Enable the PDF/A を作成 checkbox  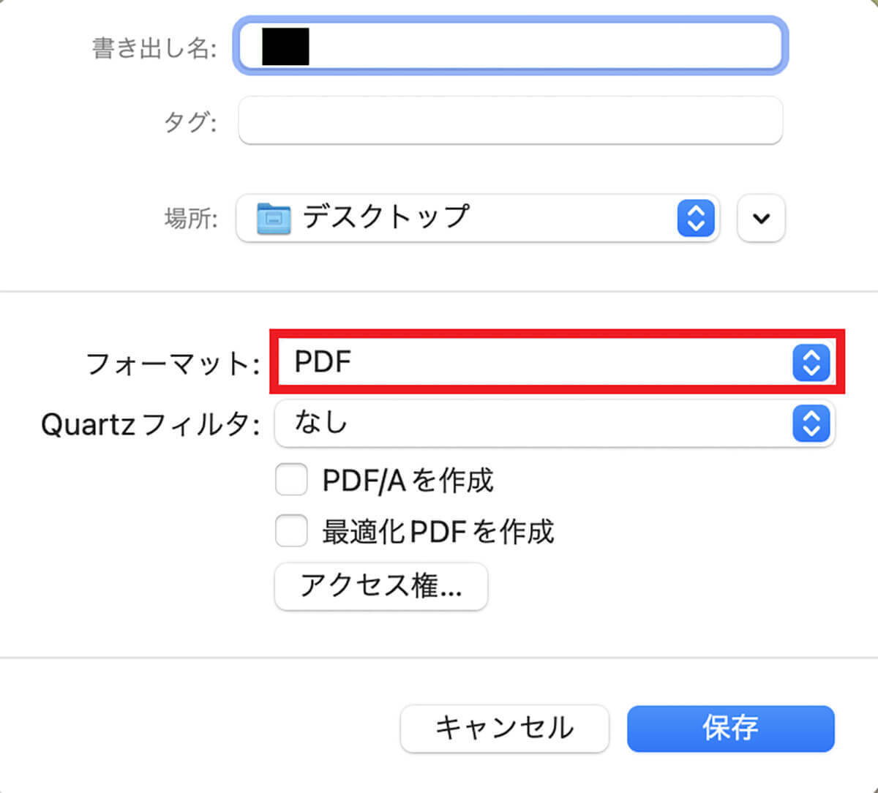click(291, 481)
